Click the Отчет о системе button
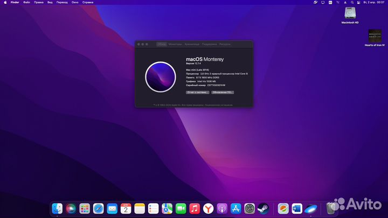 point(197,93)
